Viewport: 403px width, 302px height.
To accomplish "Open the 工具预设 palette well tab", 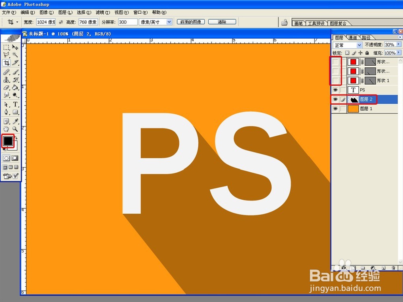I will (316, 23).
